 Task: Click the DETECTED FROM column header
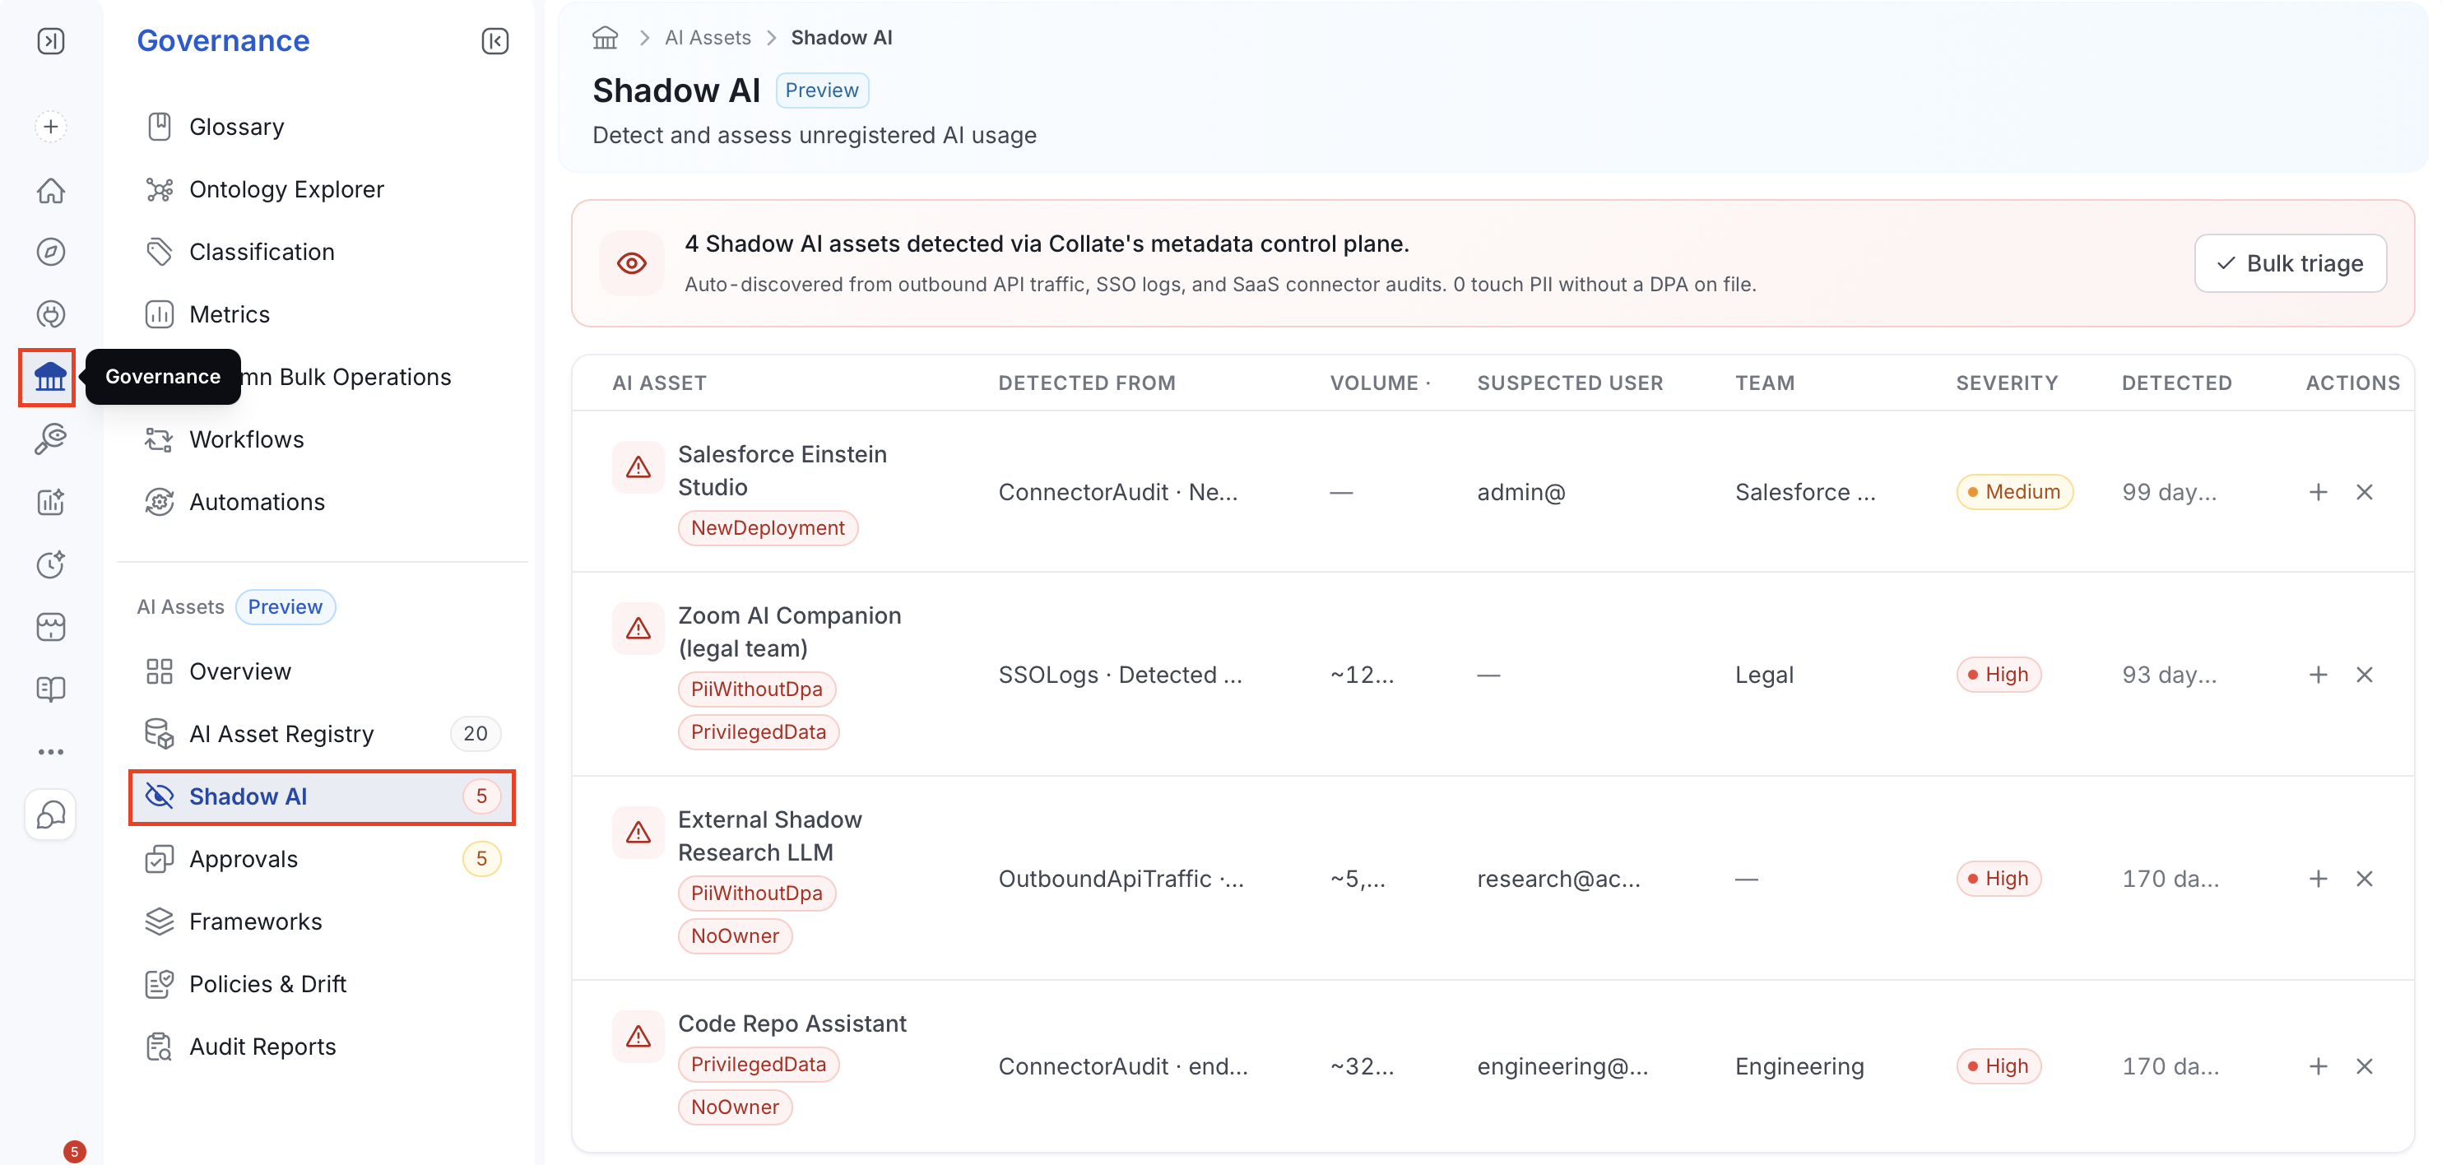(1086, 383)
